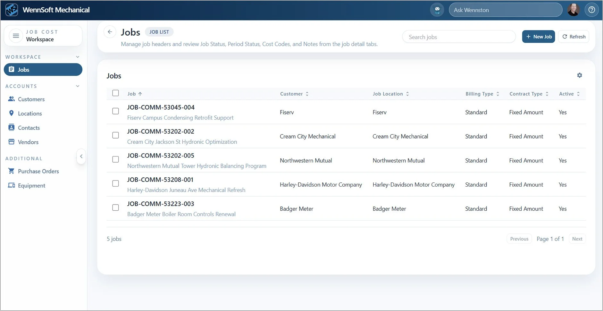Sort by the Job Location column header
The width and height of the screenshot is (603, 311).
tap(391, 94)
